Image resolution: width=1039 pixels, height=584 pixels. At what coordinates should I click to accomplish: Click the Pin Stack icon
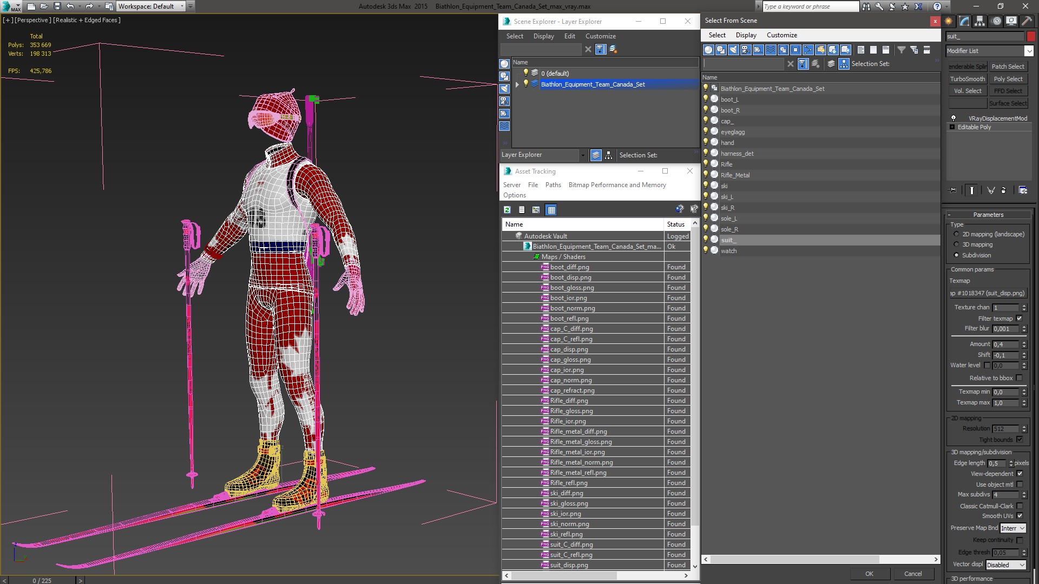953,190
